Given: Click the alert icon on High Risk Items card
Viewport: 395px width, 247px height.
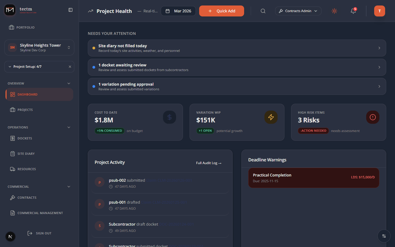Looking at the screenshot, I should coord(373,117).
